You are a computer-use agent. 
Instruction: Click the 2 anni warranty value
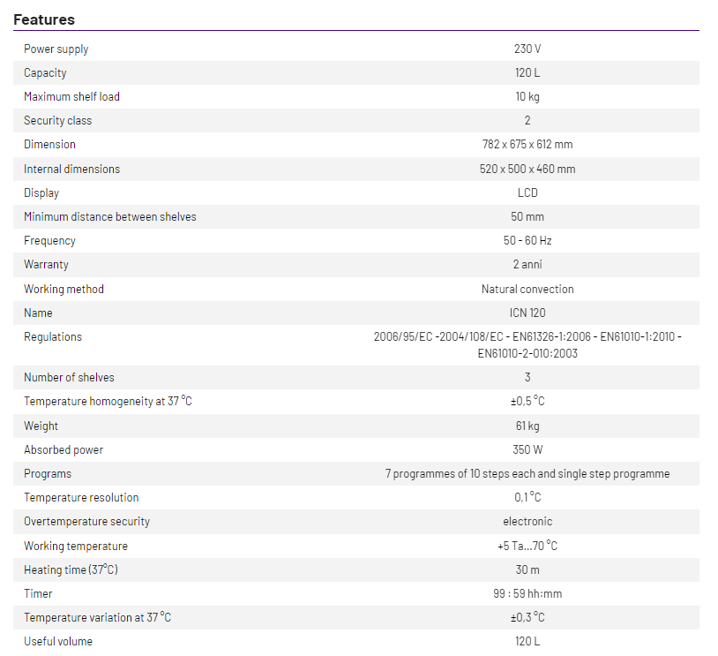527,265
